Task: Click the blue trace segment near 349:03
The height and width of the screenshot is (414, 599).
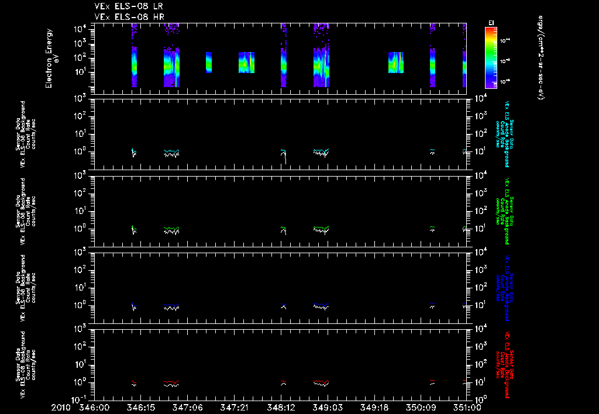Action: coord(321,305)
